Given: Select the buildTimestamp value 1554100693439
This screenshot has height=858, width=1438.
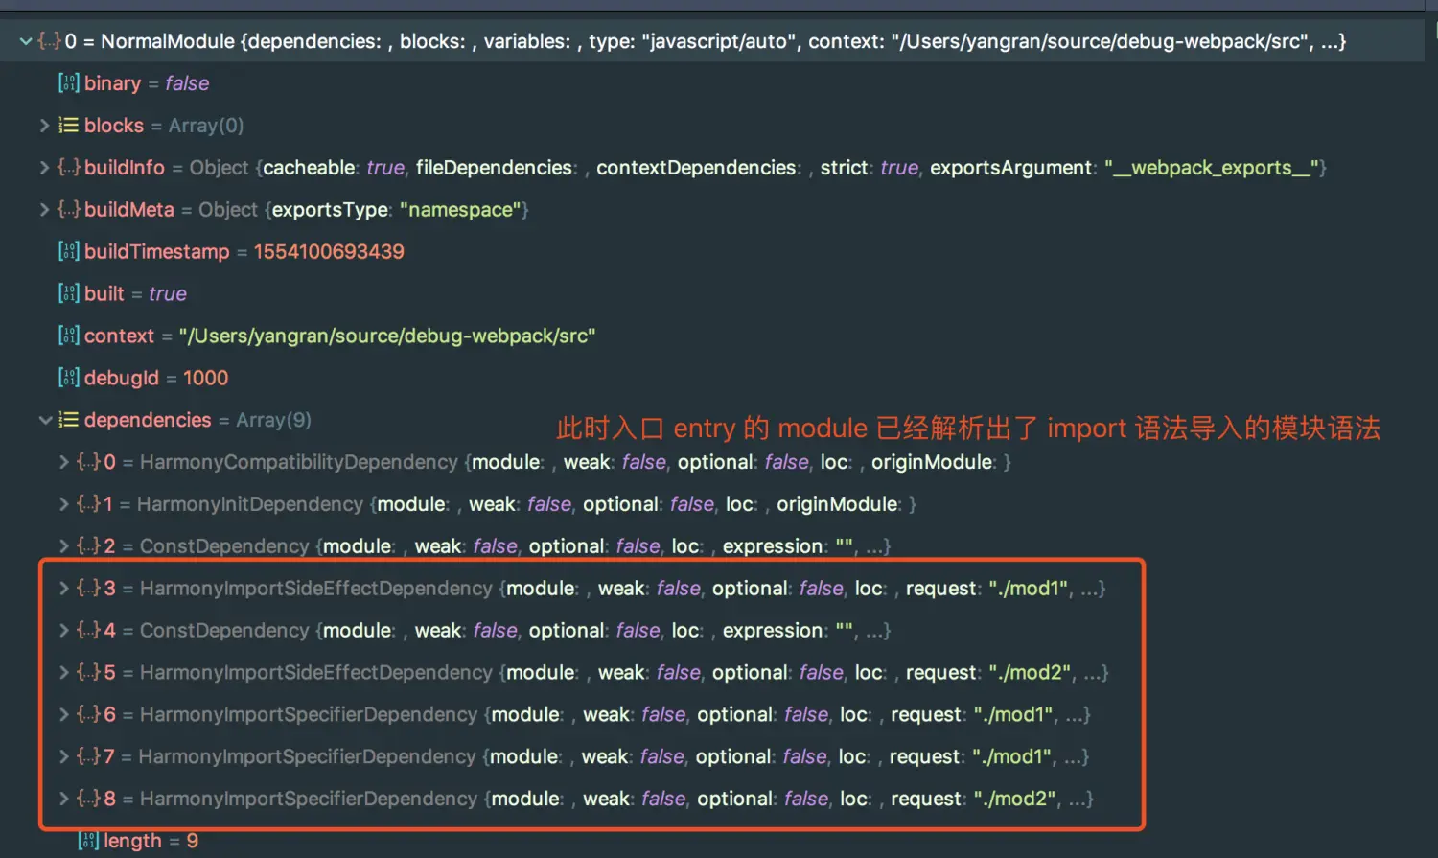Looking at the screenshot, I should (329, 252).
